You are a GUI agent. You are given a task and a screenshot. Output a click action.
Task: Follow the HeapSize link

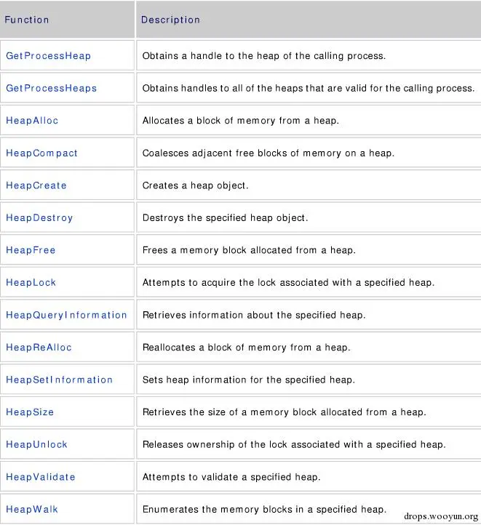coord(30,412)
